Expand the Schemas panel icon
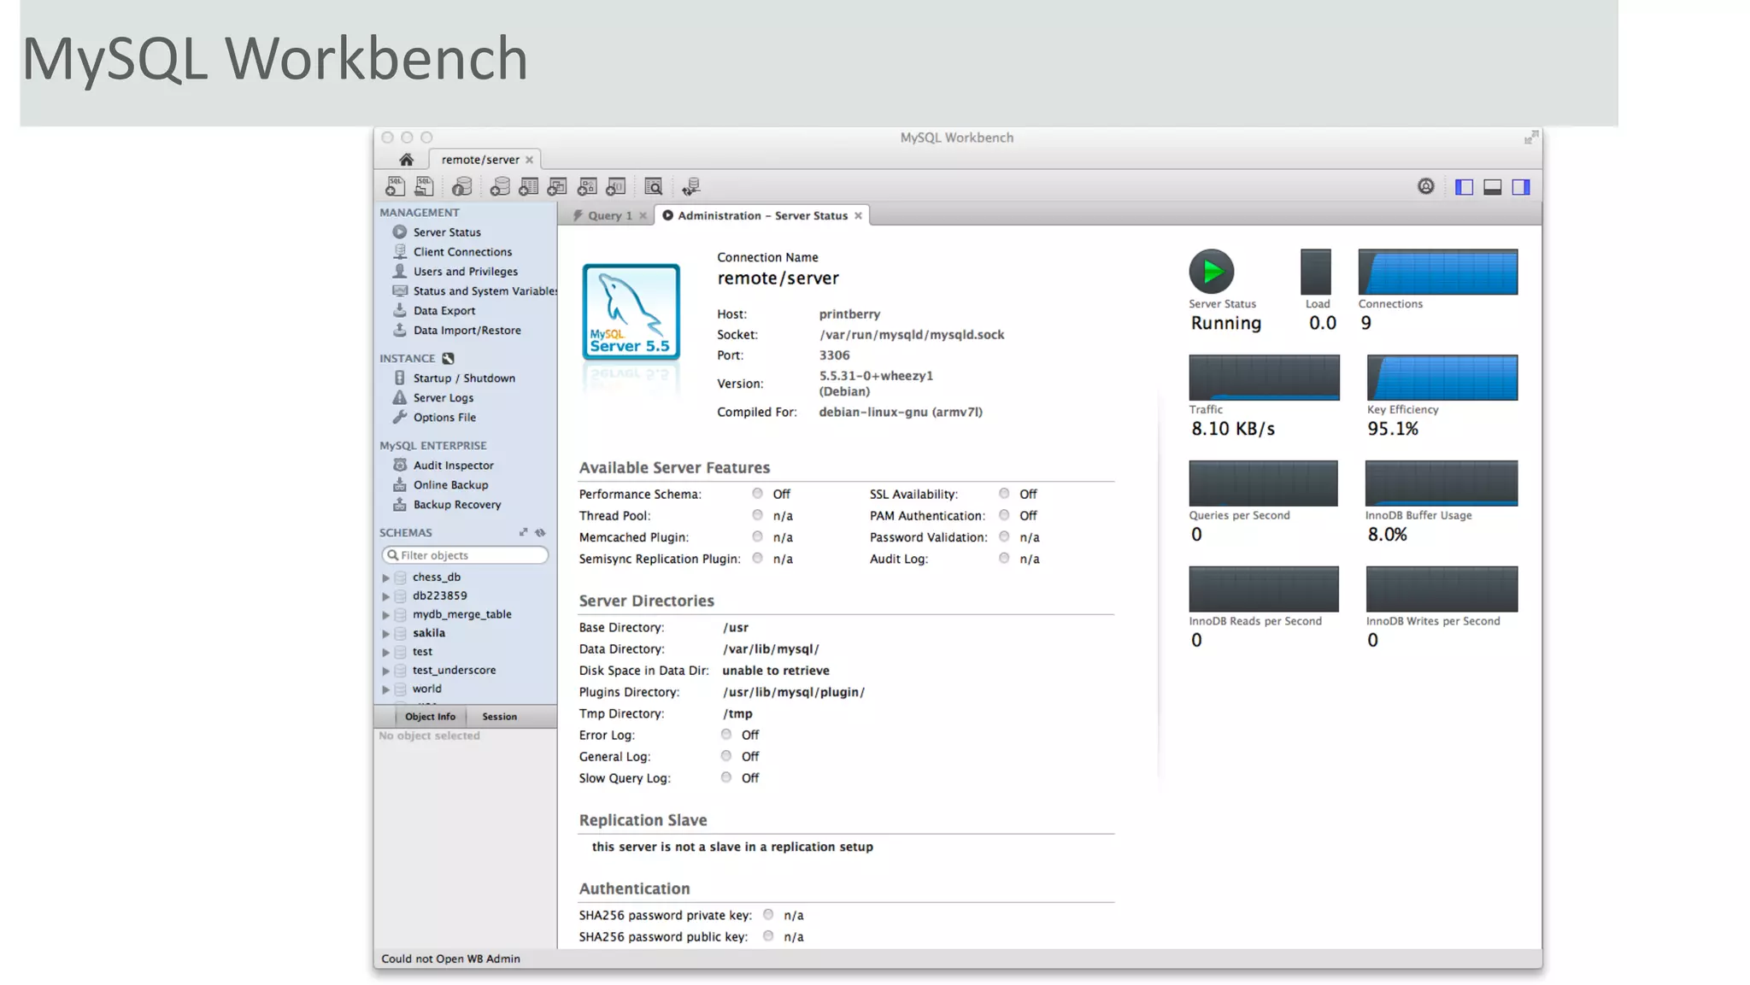 coord(523,532)
